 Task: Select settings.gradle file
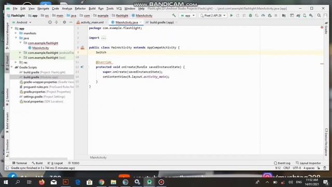coord(42,97)
